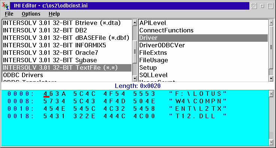
Task: Click hex bytes 463A at offset 0000
Action: click(55, 94)
